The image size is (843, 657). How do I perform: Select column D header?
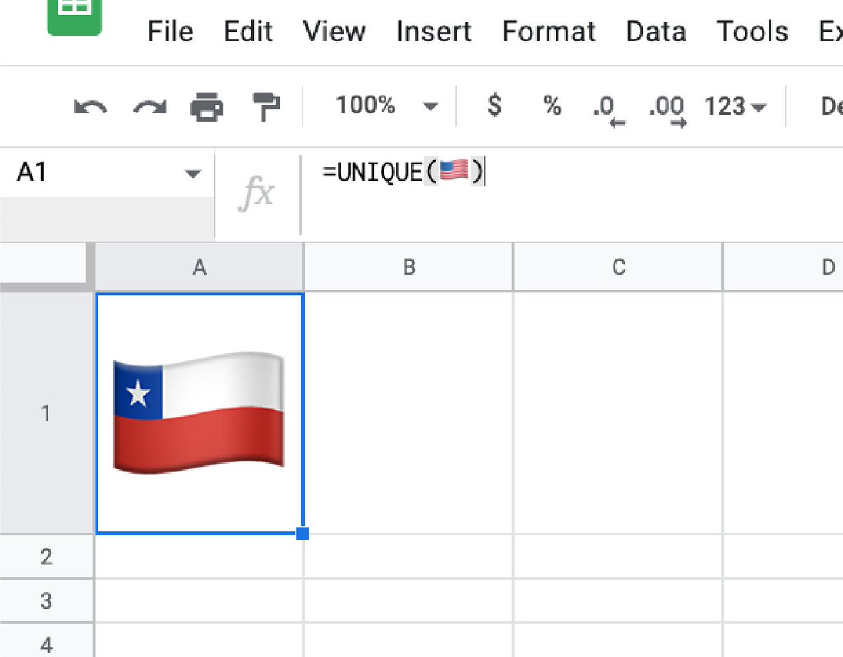click(783, 267)
